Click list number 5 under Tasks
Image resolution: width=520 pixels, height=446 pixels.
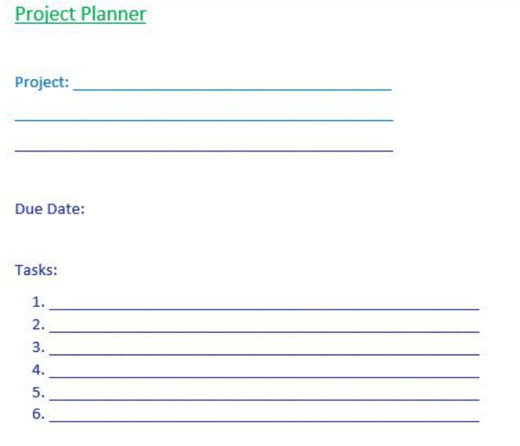(x=38, y=393)
